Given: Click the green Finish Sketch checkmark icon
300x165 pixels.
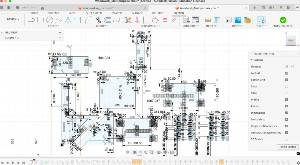Looking at the screenshot, I should tap(283, 20).
